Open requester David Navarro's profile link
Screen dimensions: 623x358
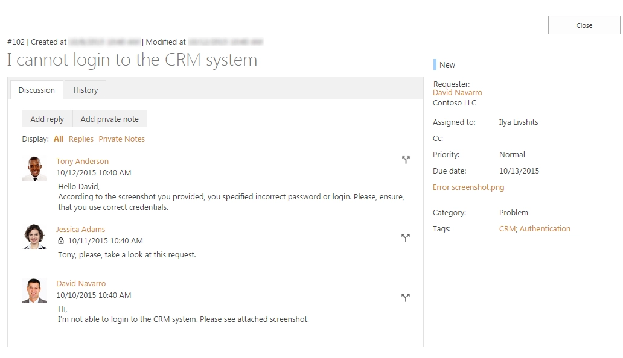pyautogui.click(x=458, y=92)
